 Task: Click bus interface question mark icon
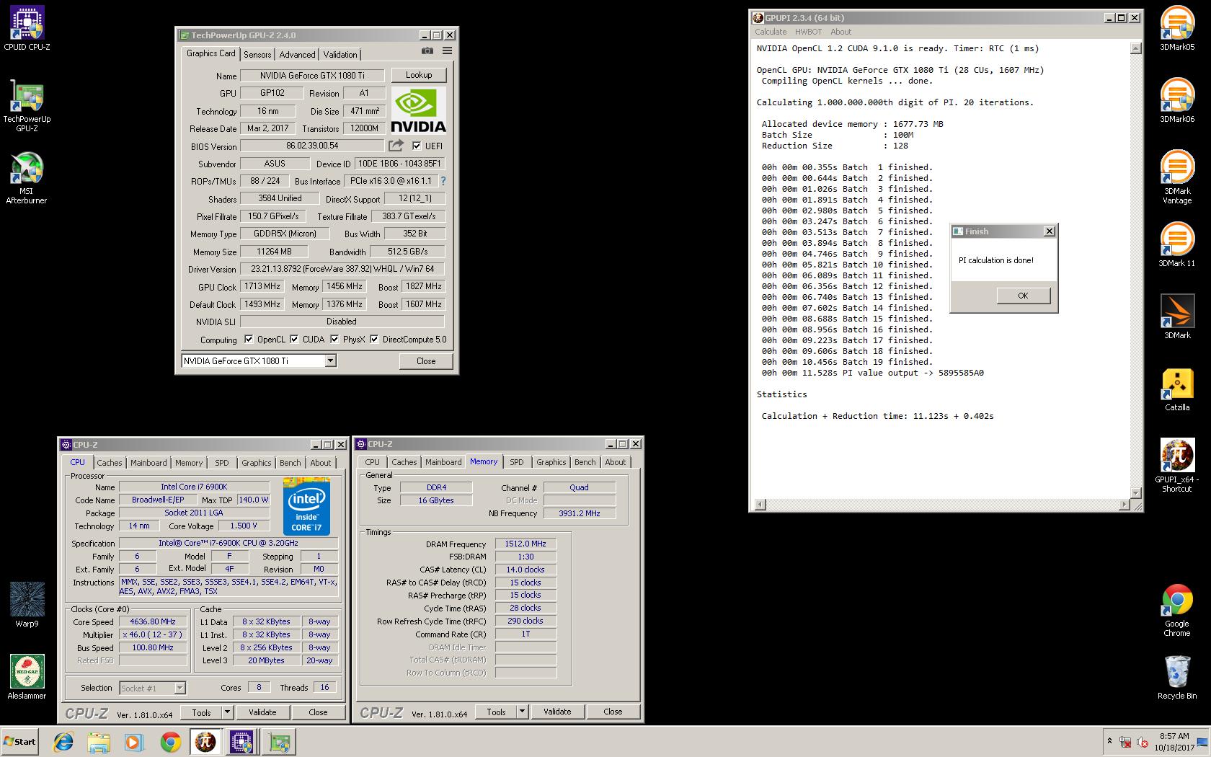point(443,181)
